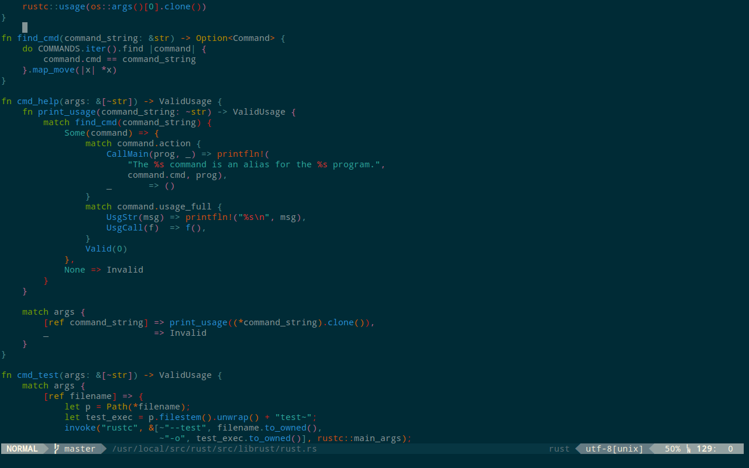Click the 50% scroll position indicator
Viewport: 749px width, 468px height.
tap(674, 449)
